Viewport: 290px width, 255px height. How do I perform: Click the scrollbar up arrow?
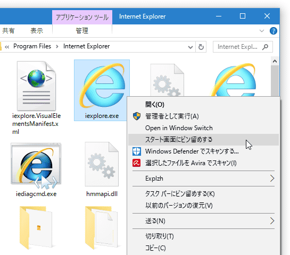(x=275, y=61)
